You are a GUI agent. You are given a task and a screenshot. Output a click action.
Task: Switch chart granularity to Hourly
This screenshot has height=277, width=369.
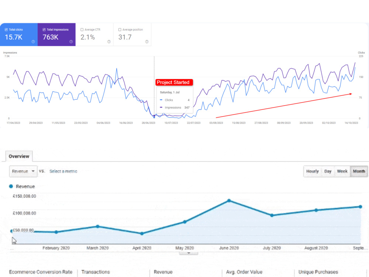point(312,171)
